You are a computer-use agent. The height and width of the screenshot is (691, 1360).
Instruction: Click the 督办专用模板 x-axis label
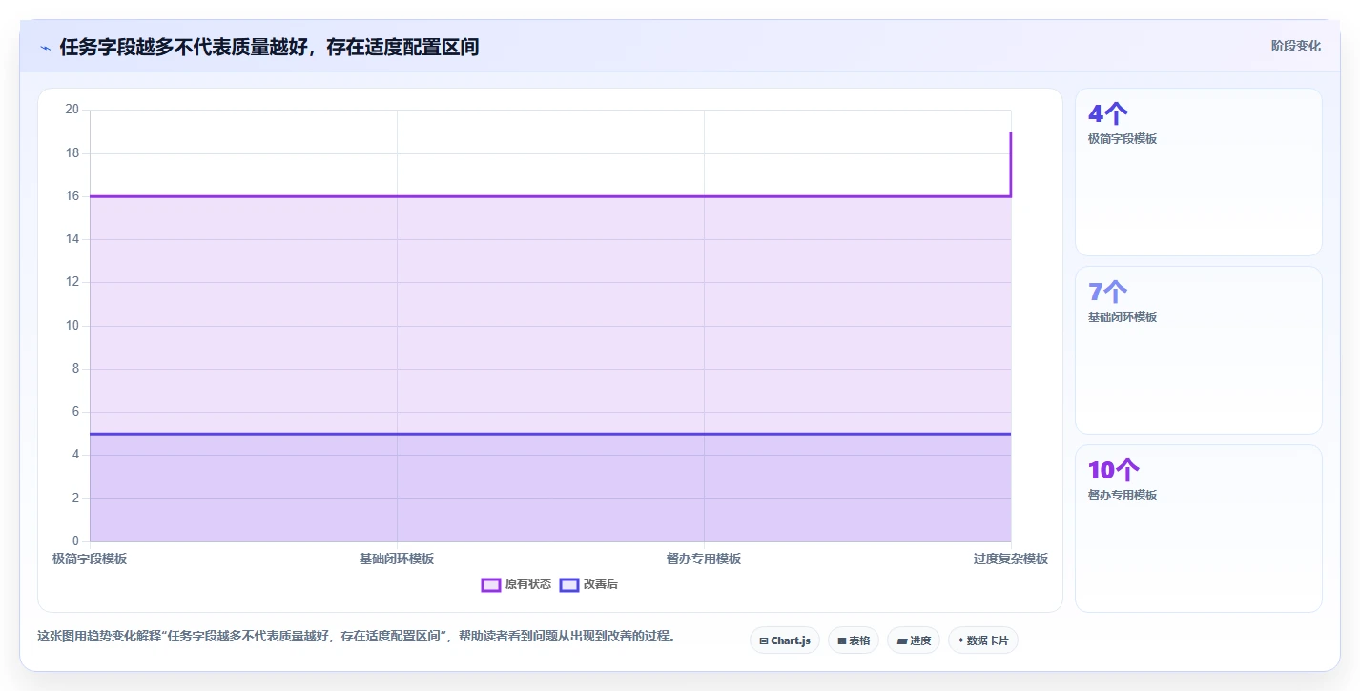(x=704, y=559)
